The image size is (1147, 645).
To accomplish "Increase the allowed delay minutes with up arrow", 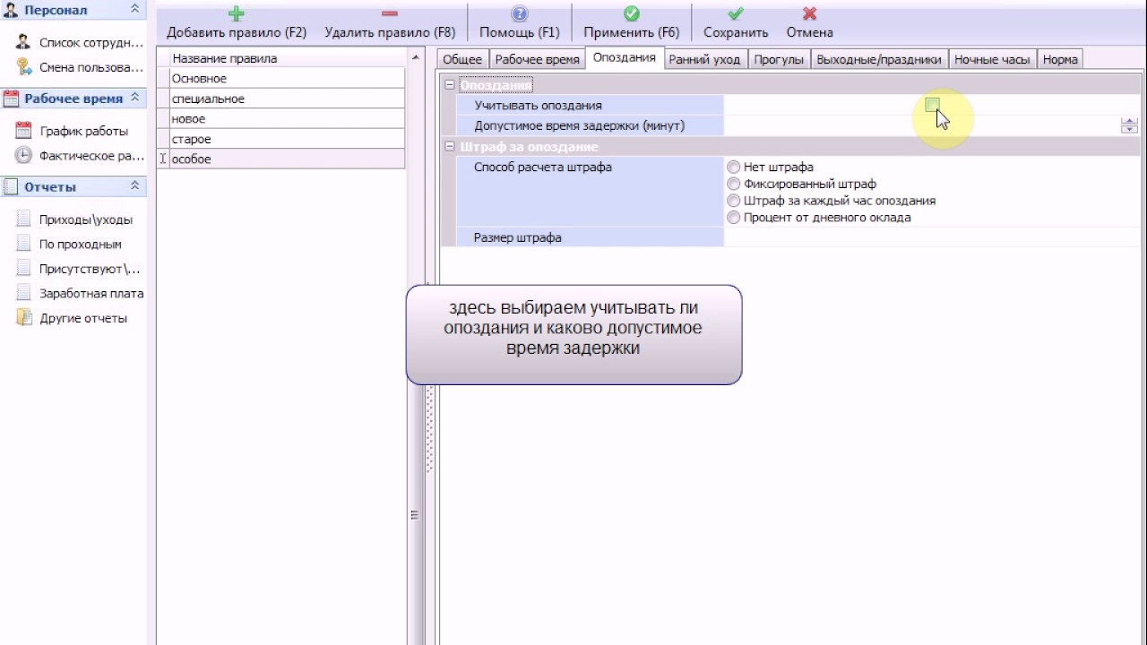I will coord(1129,122).
